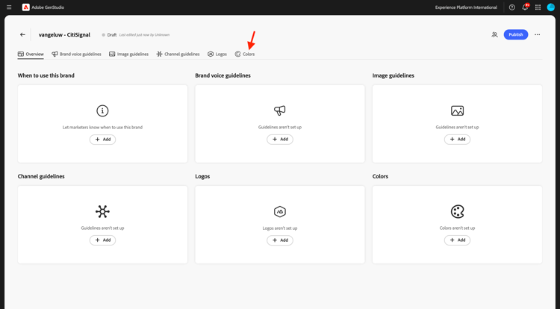This screenshot has width=560, height=309.
Task: Click the 'Logos' section heading
Action: click(202, 176)
